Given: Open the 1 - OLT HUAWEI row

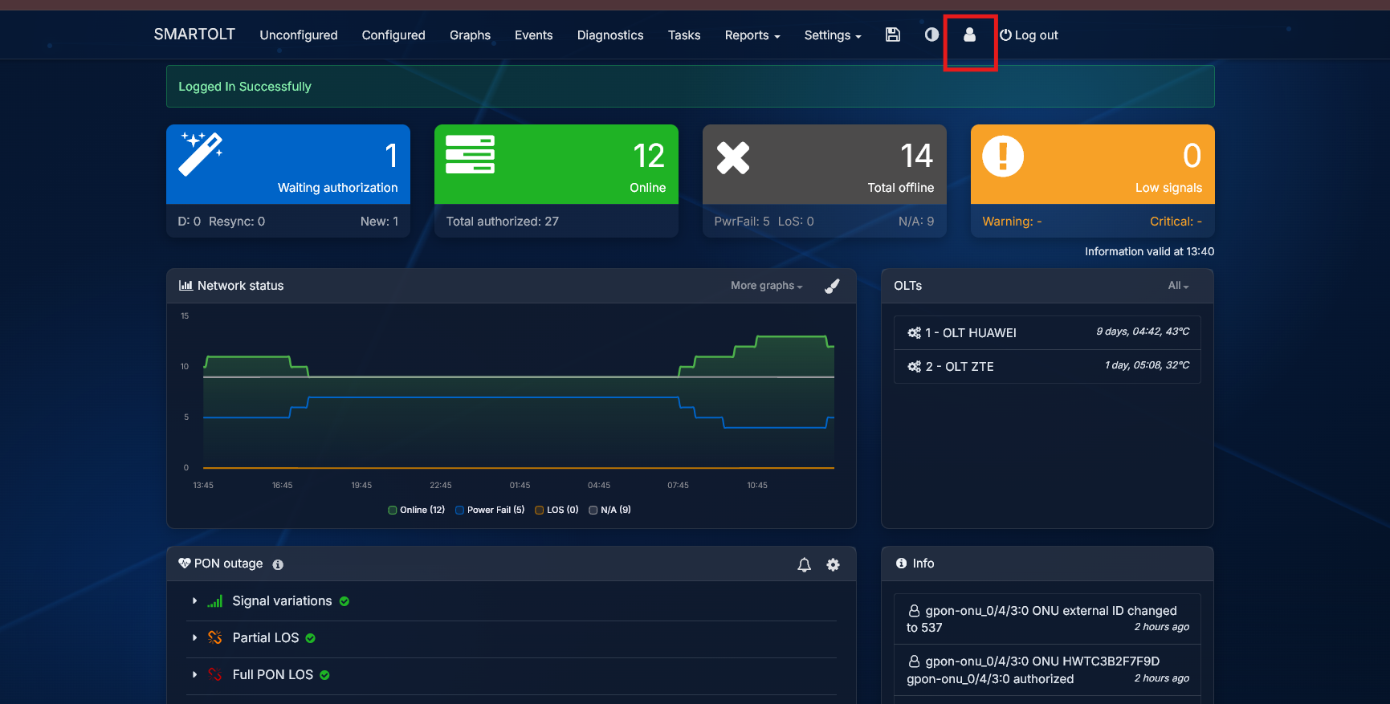Looking at the screenshot, I should point(1047,333).
